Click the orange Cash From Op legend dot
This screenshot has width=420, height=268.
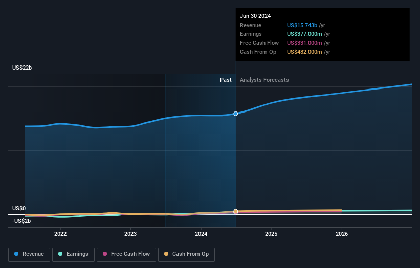(166, 254)
